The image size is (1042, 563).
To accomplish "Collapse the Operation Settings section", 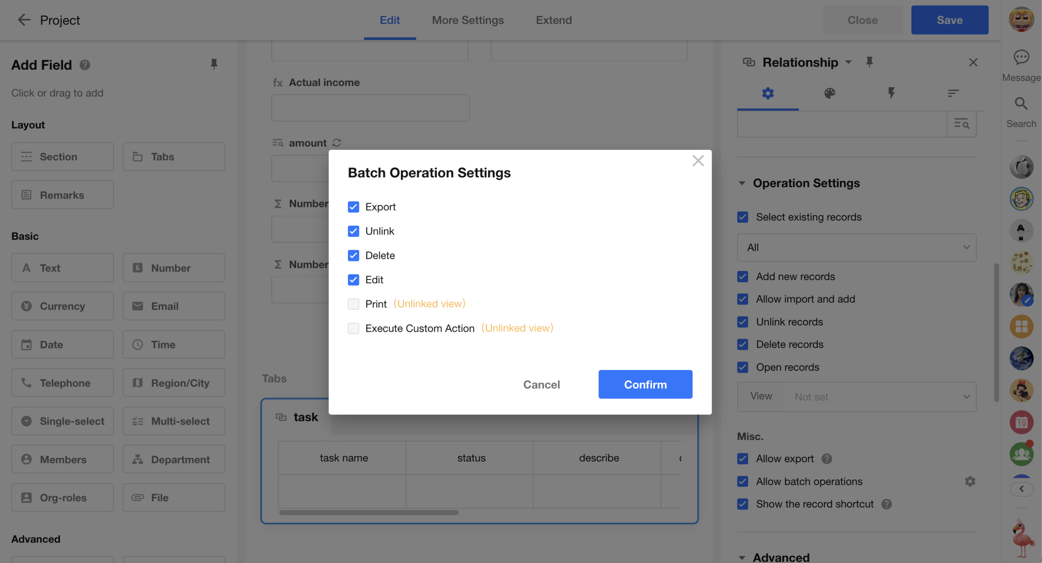I will tap(742, 183).
